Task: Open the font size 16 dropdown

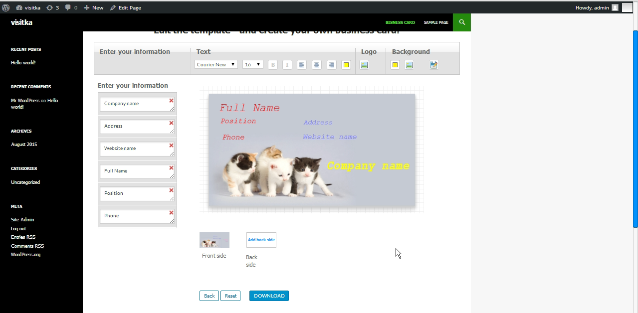Action: tap(253, 64)
